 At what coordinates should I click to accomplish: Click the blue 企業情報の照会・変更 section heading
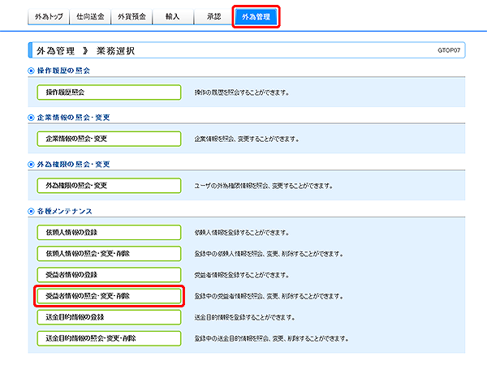pyautogui.click(x=73, y=118)
